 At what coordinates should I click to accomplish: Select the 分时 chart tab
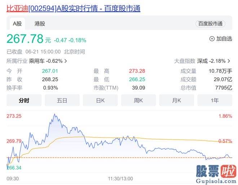click(24, 100)
